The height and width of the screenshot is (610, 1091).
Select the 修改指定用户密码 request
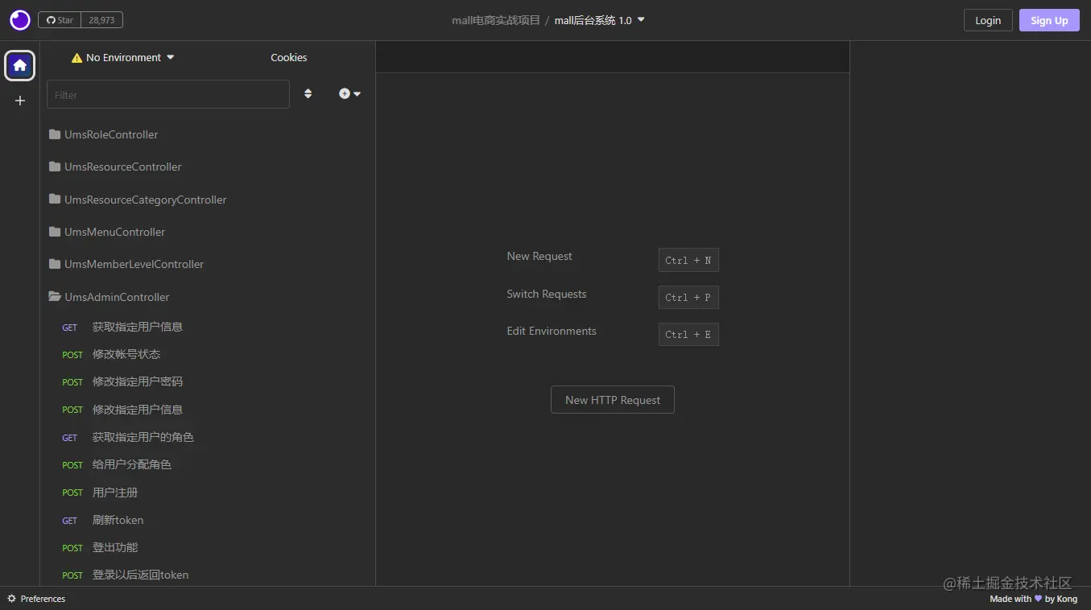point(208,381)
